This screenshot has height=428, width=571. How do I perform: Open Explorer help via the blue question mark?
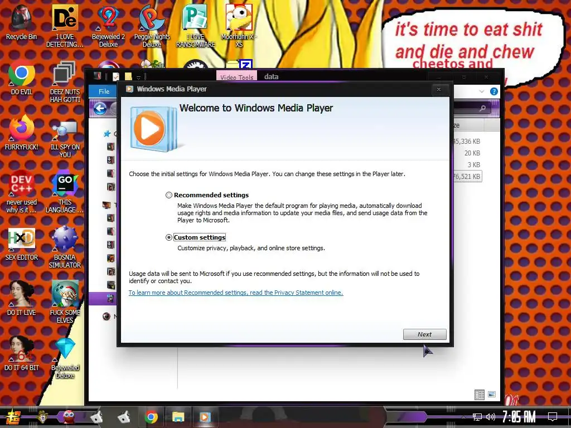point(494,91)
